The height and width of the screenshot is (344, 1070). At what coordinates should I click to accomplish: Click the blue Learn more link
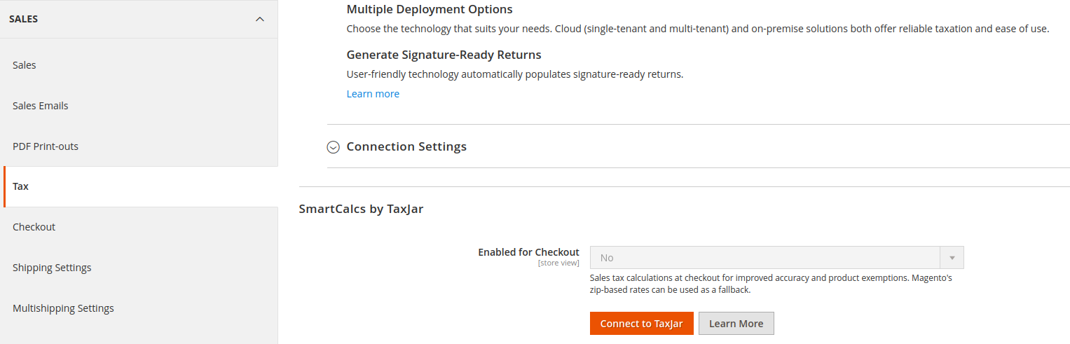click(x=373, y=94)
